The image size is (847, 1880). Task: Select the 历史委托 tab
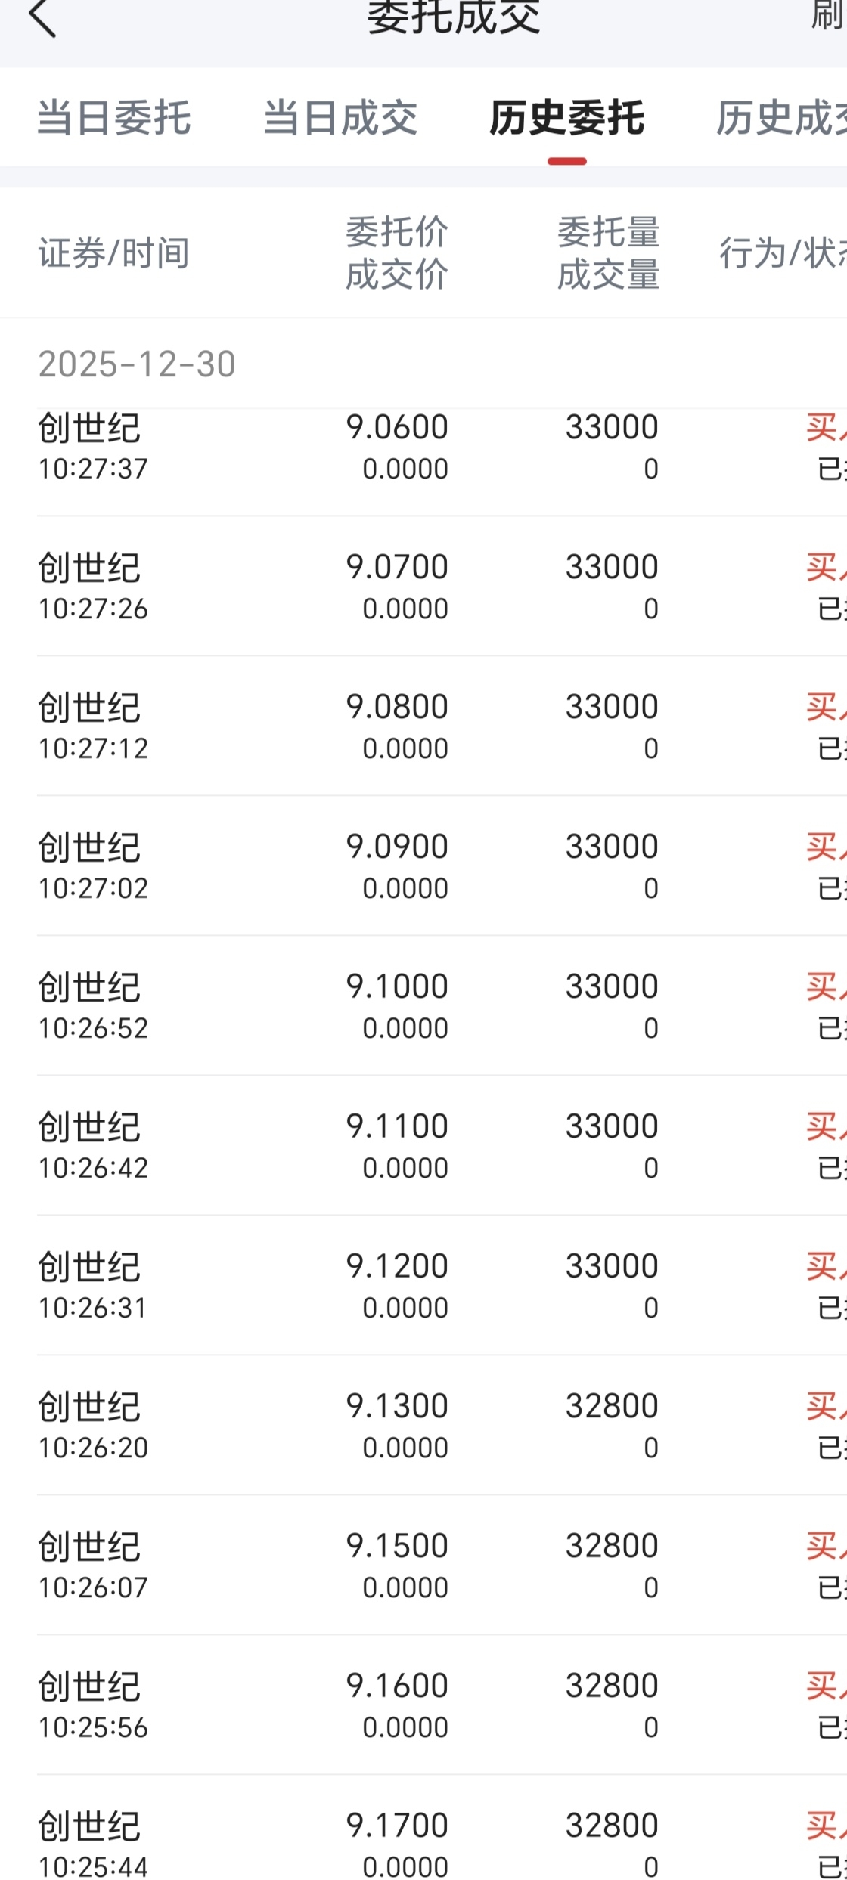(566, 119)
